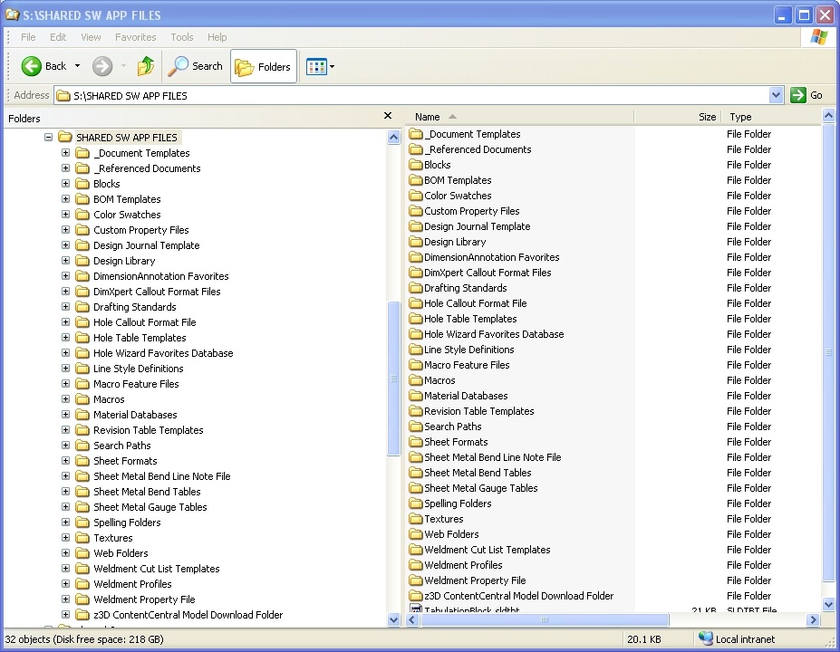The height and width of the screenshot is (652, 840).
Task: Expand the _Document Templates tree node
Action: point(65,152)
